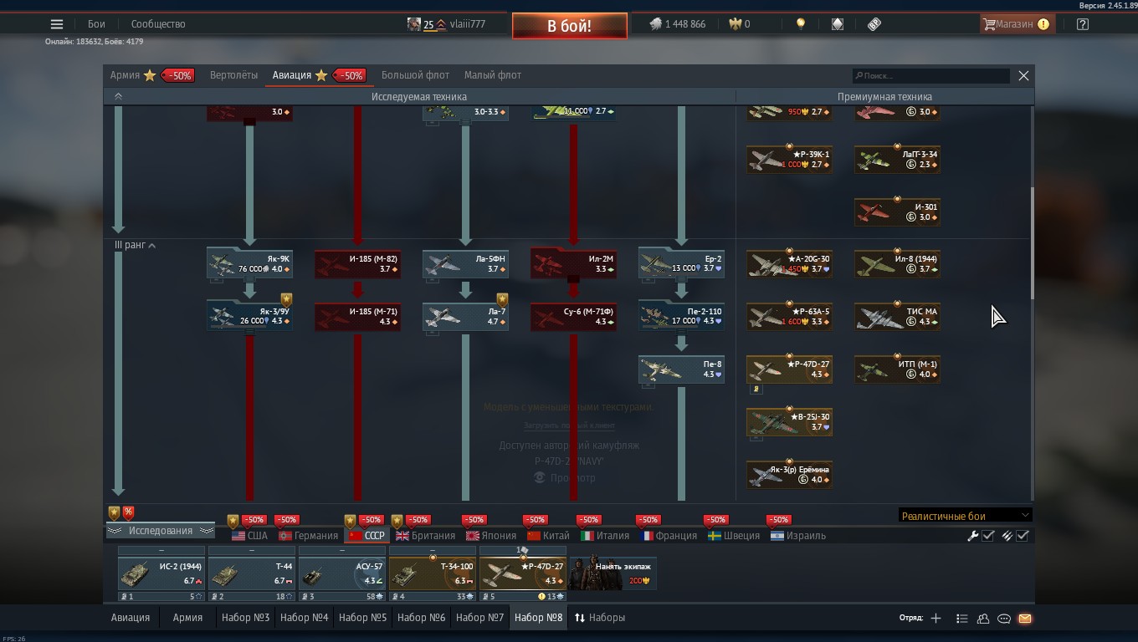The height and width of the screenshot is (642, 1138).
Task: Open the bottom Авиация preset button
Action: (x=131, y=618)
